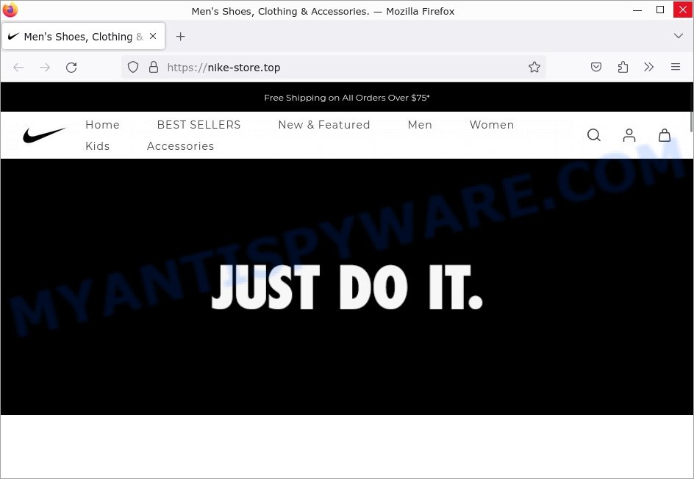The height and width of the screenshot is (479, 694).
Task: Open the Women category menu
Action: point(492,125)
